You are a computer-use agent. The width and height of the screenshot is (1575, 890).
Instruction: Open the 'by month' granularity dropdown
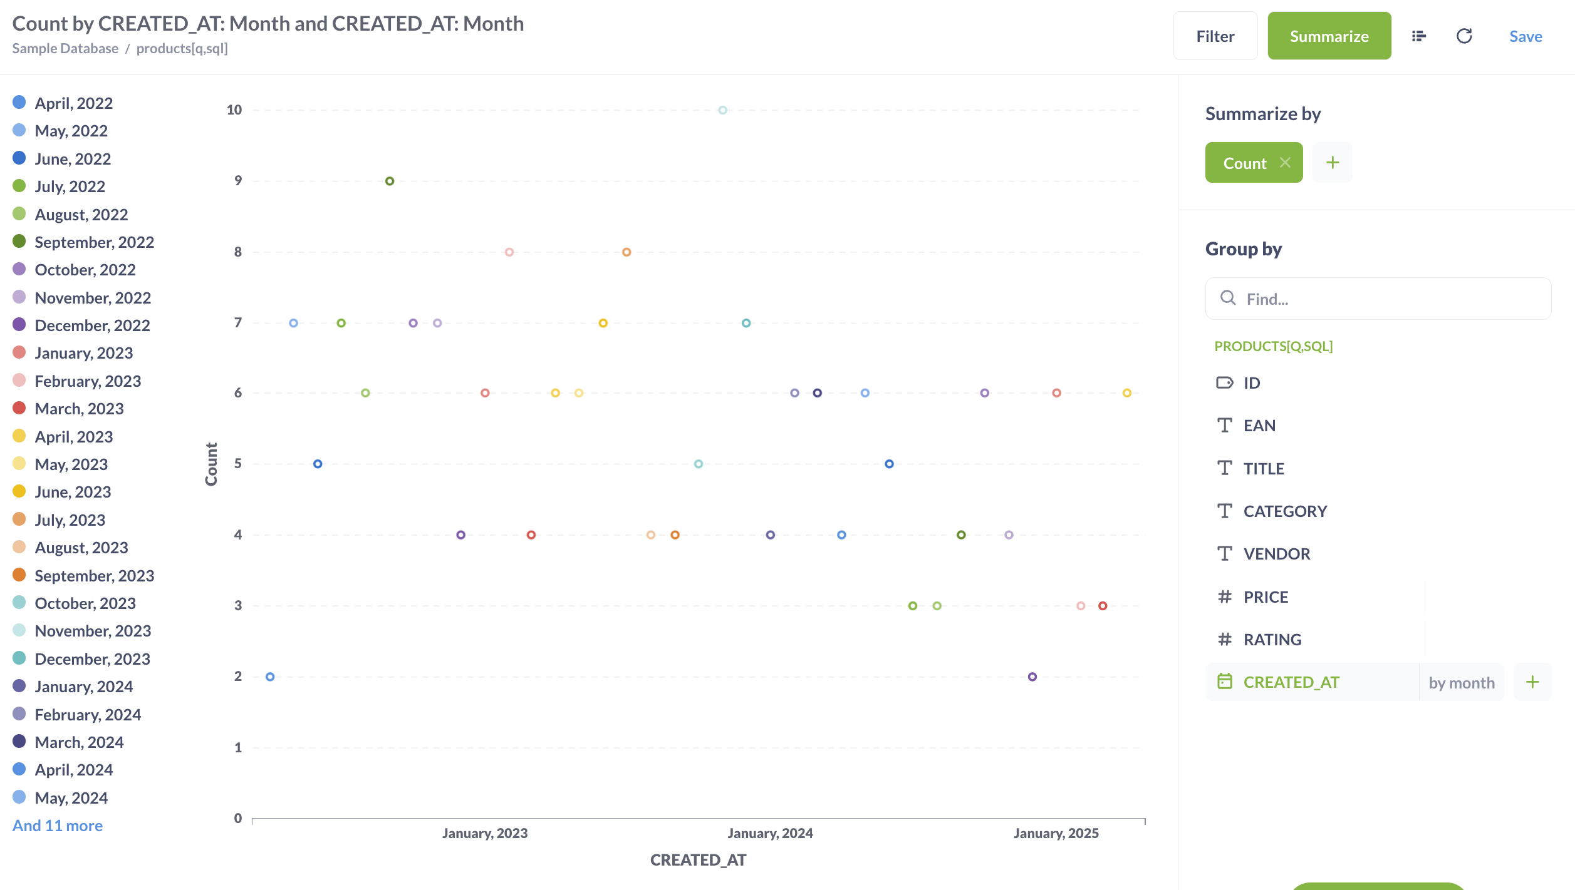(1461, 682)
